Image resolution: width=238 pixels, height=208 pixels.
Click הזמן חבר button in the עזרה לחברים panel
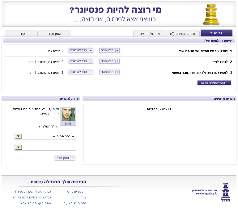pyautogui.click(x=65, y=158)
